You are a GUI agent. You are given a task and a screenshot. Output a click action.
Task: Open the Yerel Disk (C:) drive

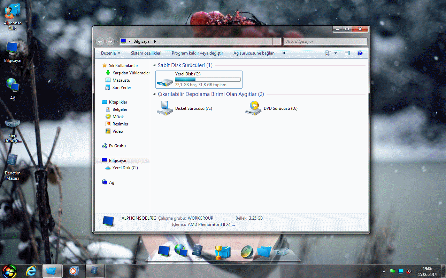click(199, 79)
